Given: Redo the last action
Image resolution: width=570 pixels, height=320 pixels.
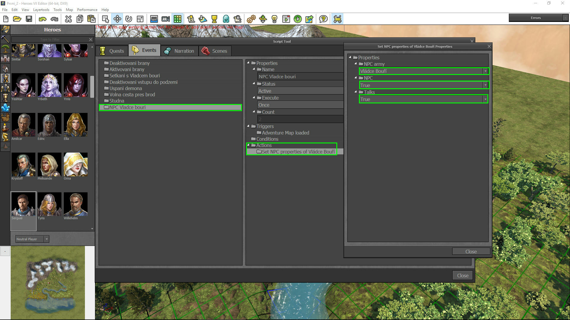Looking at the screenshot, I should (x=54, y=19).
